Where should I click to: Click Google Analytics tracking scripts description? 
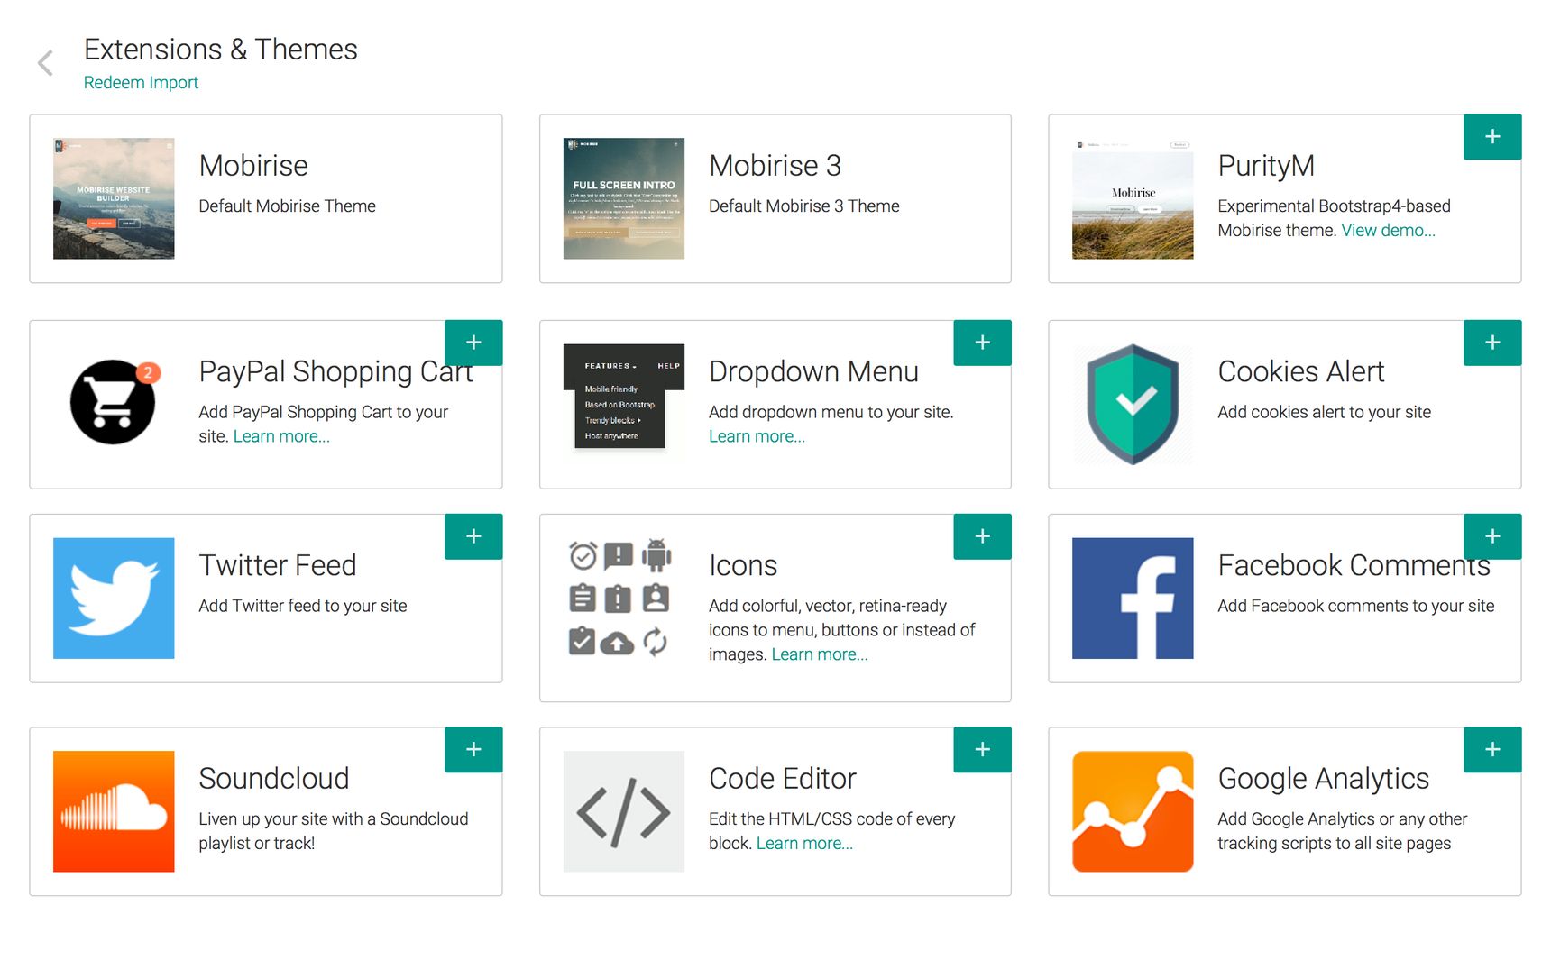pyautogui.click(x=1343, y=831)
